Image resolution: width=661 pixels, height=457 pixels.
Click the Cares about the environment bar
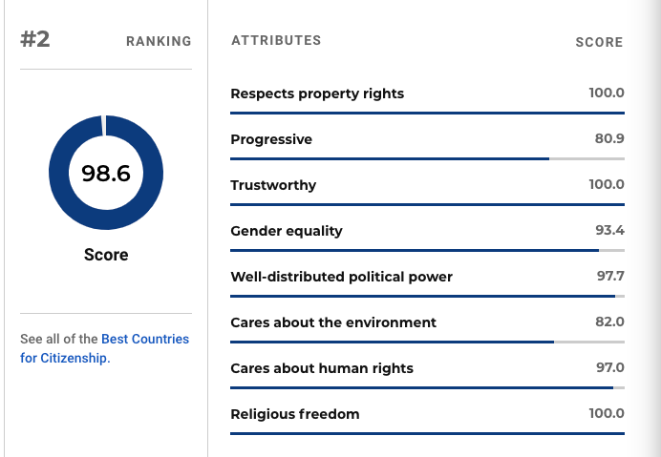[428, 342]
